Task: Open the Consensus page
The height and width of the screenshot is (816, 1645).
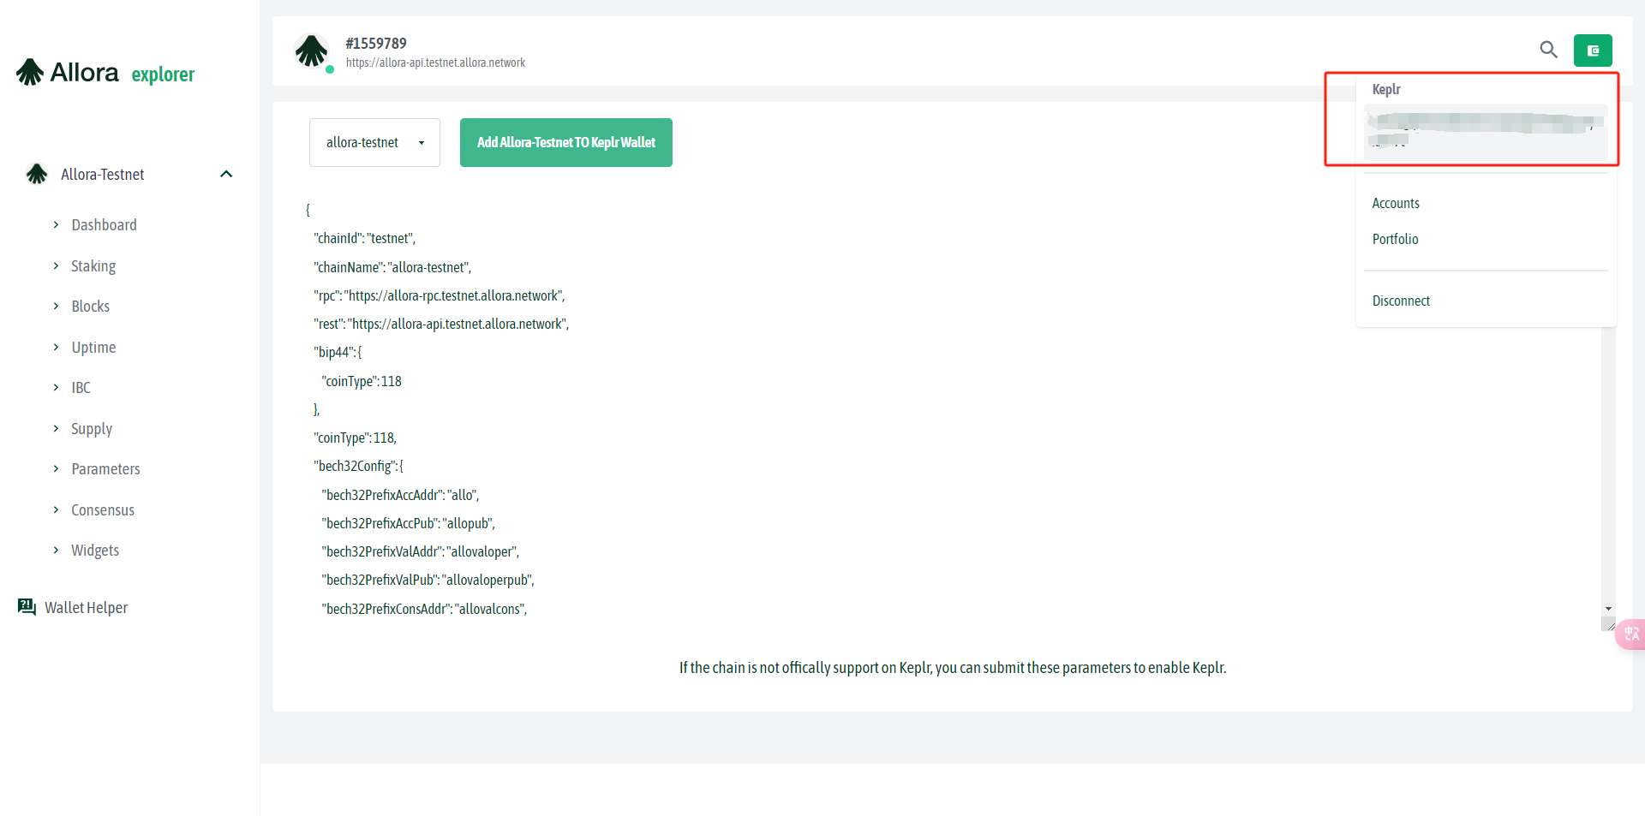Action: click(x=103, y=509)
